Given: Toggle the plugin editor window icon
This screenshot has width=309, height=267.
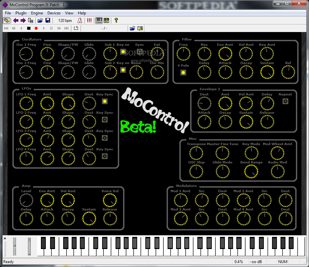Looking at the screenshot, I should point(7,21).
